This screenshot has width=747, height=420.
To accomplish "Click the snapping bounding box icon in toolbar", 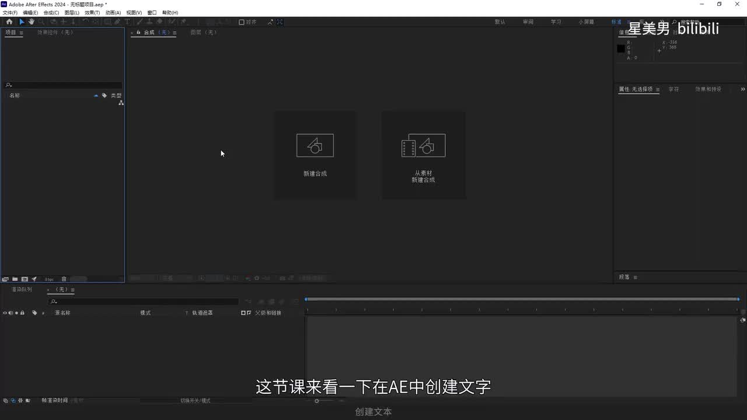I will pyautogui.click(x=280, y=22).
